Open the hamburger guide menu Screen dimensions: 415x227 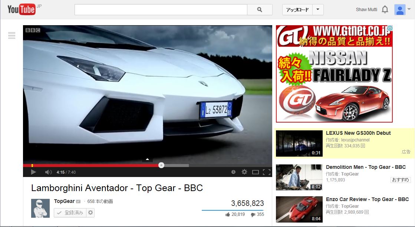click(11, 36)
